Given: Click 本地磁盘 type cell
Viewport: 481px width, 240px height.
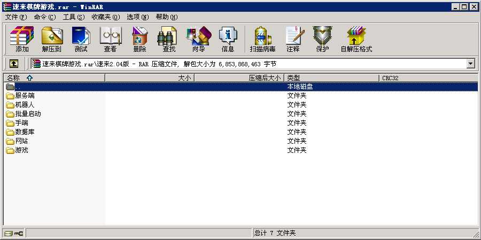Looking at the screenshot, I should (x=300, y=87).
